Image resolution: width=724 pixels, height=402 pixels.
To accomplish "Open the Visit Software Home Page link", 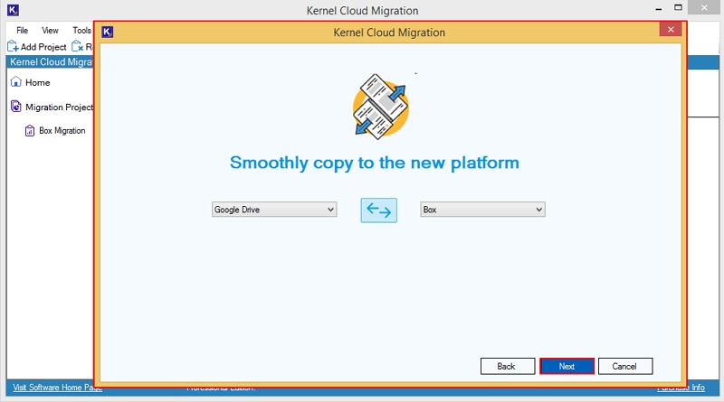I will 57,388.
